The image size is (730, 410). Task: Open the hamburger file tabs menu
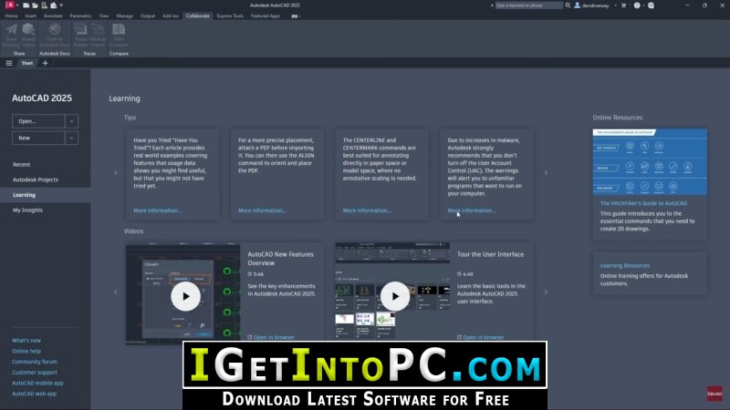pyautogui.click(x=9, y=63)
